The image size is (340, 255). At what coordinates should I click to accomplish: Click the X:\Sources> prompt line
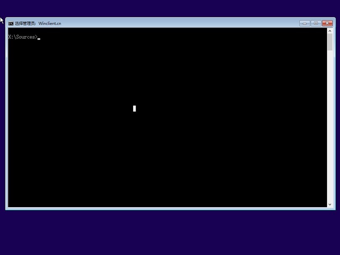[23, 36]
